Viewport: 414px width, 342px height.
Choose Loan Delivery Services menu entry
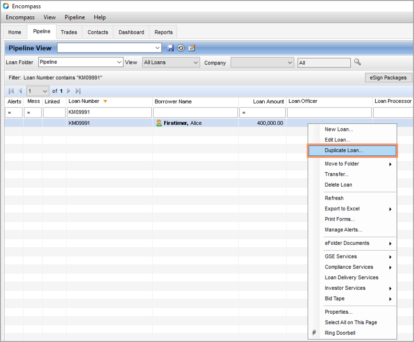pyautogui.click(x=351, y=277)
